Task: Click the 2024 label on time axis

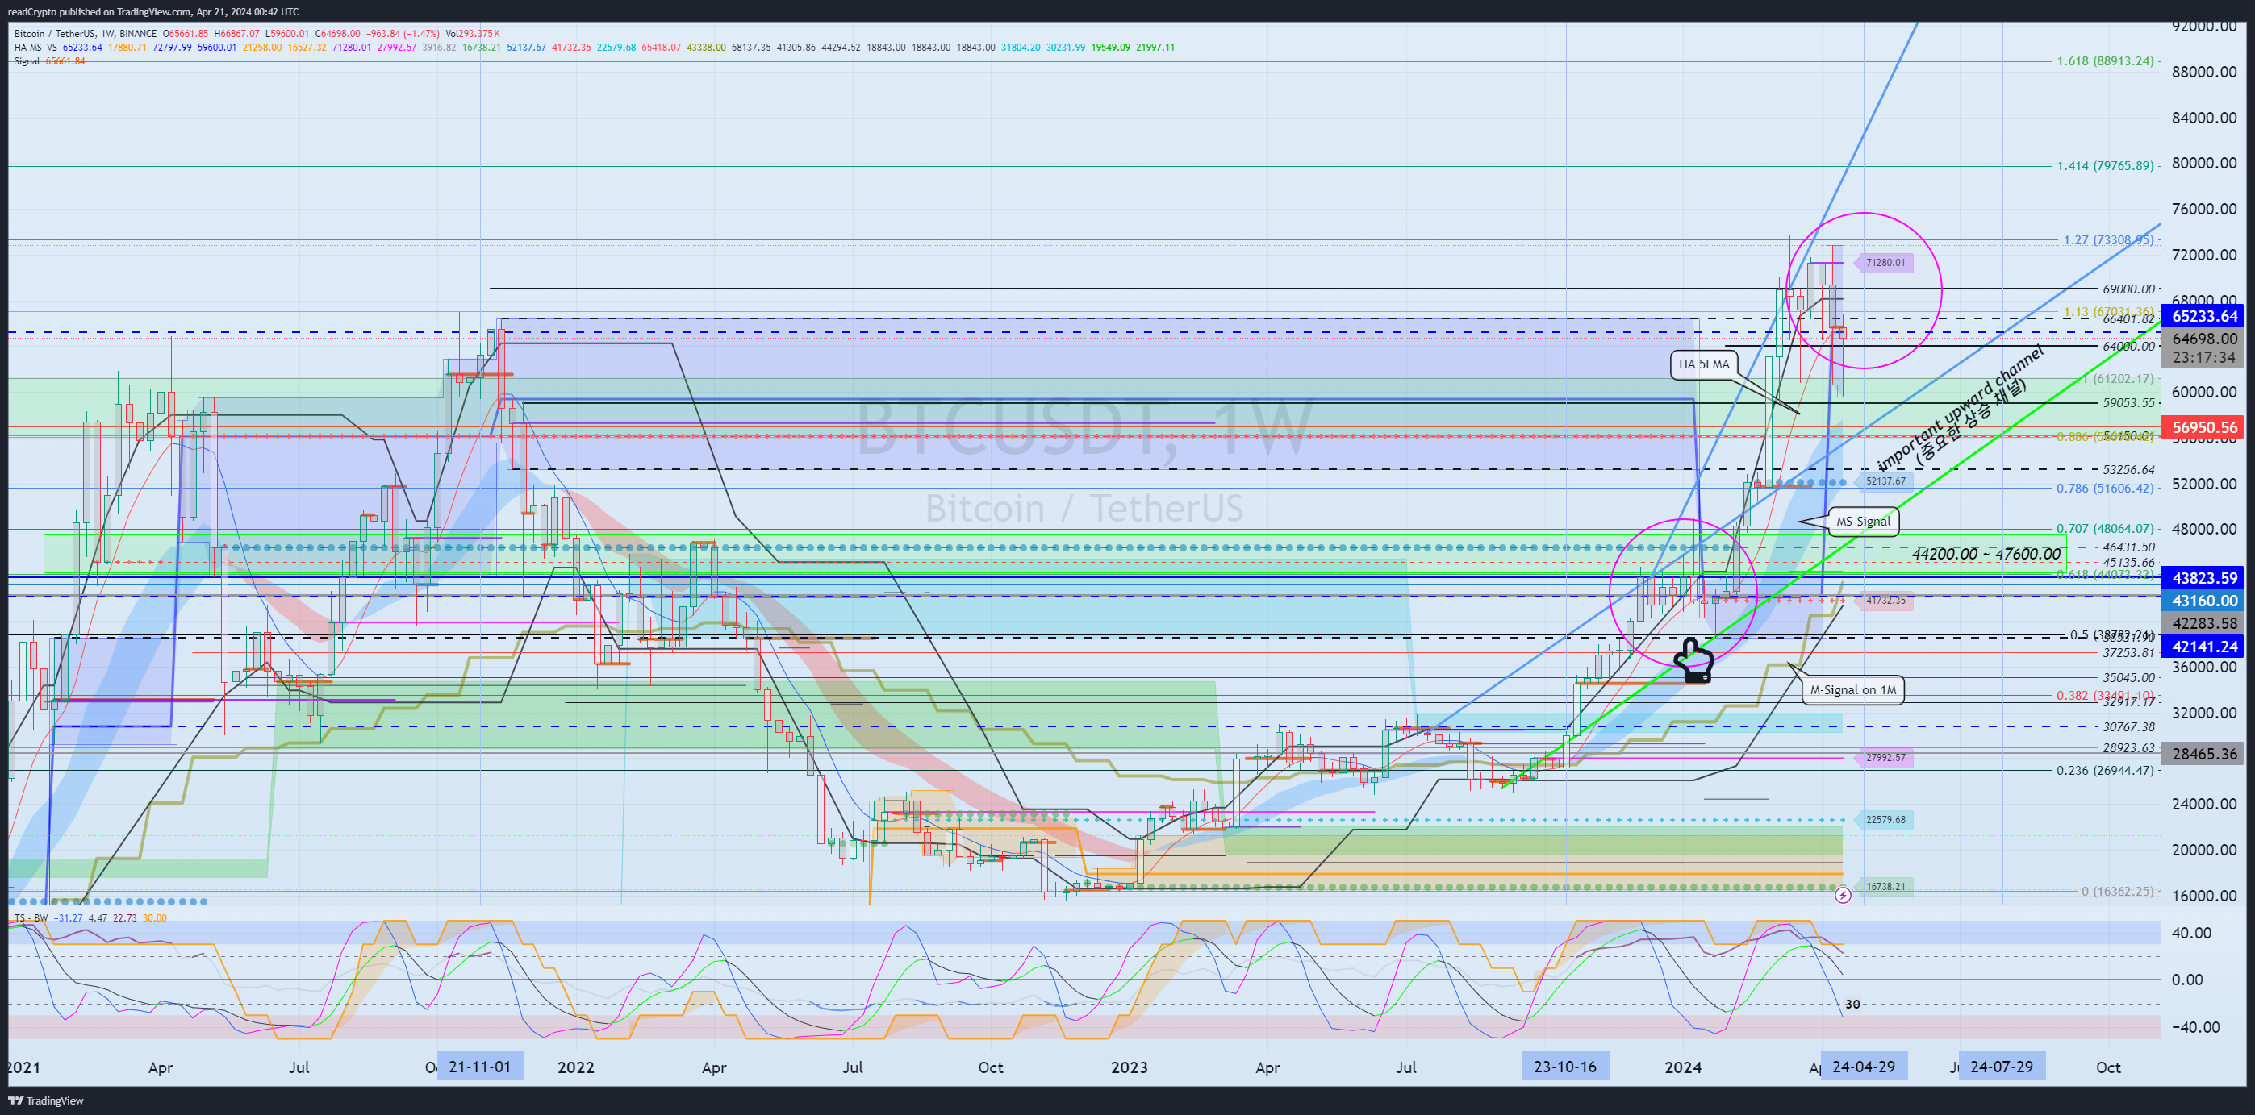Action: point(1683,1067)
